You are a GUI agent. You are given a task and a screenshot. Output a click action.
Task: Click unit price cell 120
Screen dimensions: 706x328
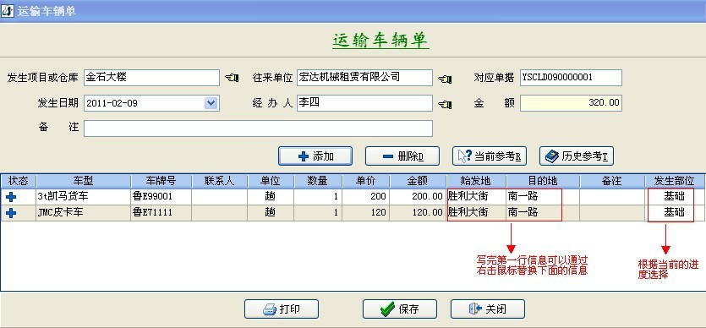pos(365,213)
